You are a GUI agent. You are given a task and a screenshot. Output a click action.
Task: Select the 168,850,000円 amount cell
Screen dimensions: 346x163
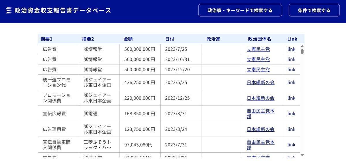tap(140, 114)
